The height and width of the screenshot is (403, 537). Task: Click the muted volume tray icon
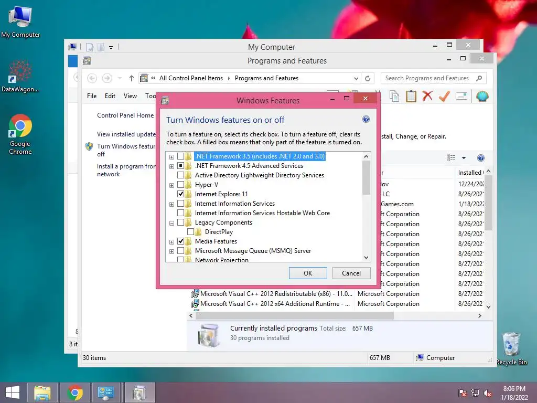[x=487, y=393]
